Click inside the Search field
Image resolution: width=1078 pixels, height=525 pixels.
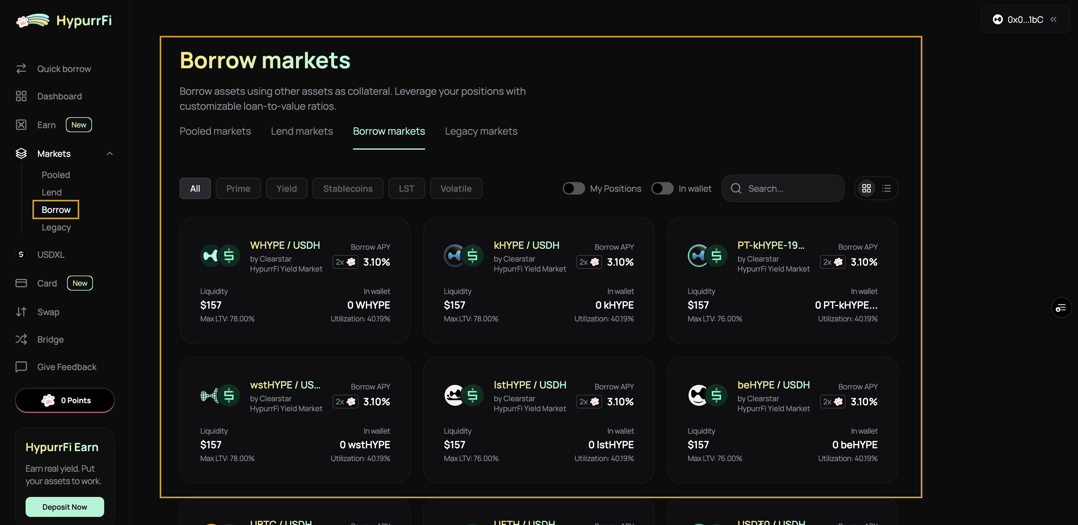(787, 188)
